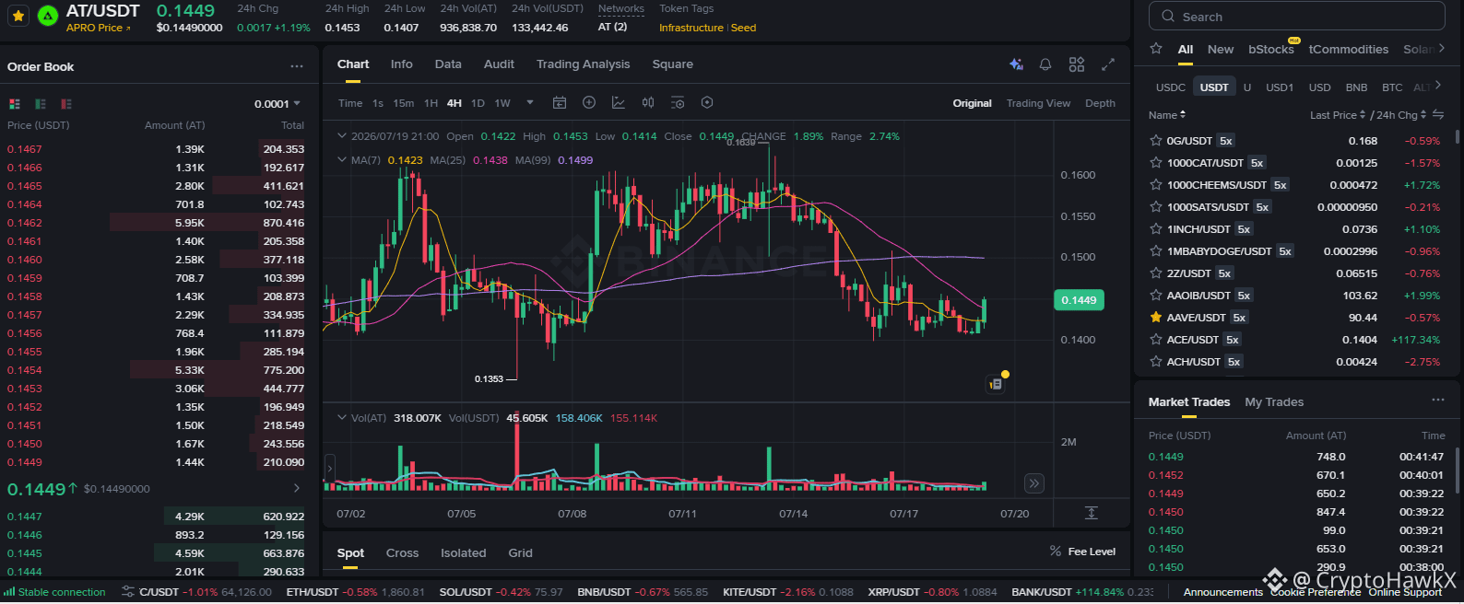Screen dimensions: 1464x604
Task: Click search magnifier icon
Action: [1168, 17]
